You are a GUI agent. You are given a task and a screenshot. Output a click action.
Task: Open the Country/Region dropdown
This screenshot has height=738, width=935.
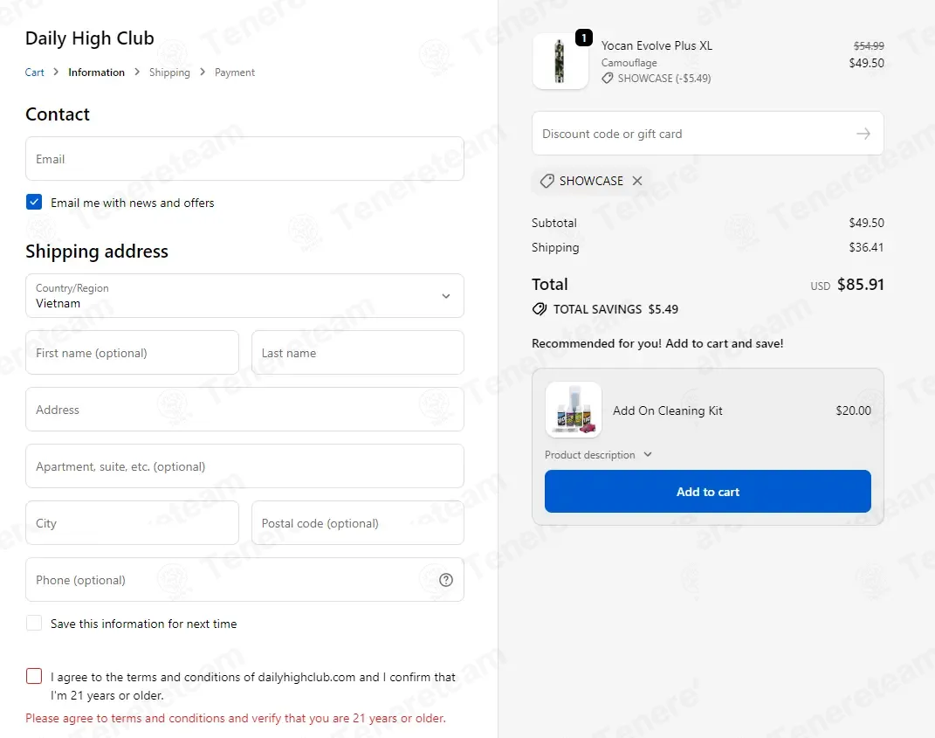click(x=244, y=296)
